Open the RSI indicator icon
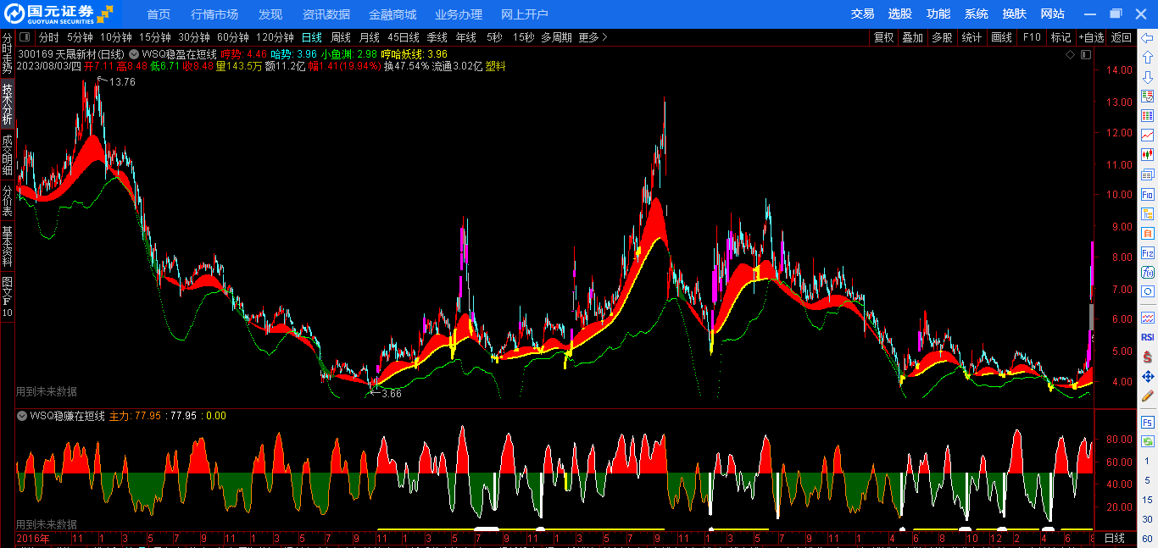Image resolution: width=1158 pixels, height=548 pixels. coord(1148,337)
